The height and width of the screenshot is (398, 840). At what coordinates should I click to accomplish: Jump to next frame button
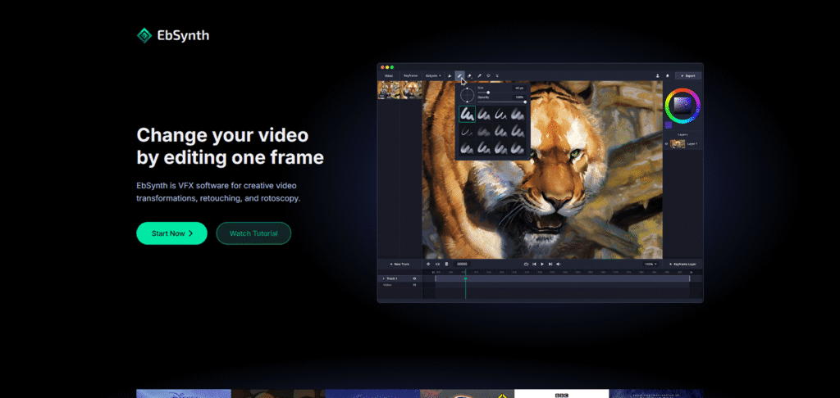tap(550, 265)
